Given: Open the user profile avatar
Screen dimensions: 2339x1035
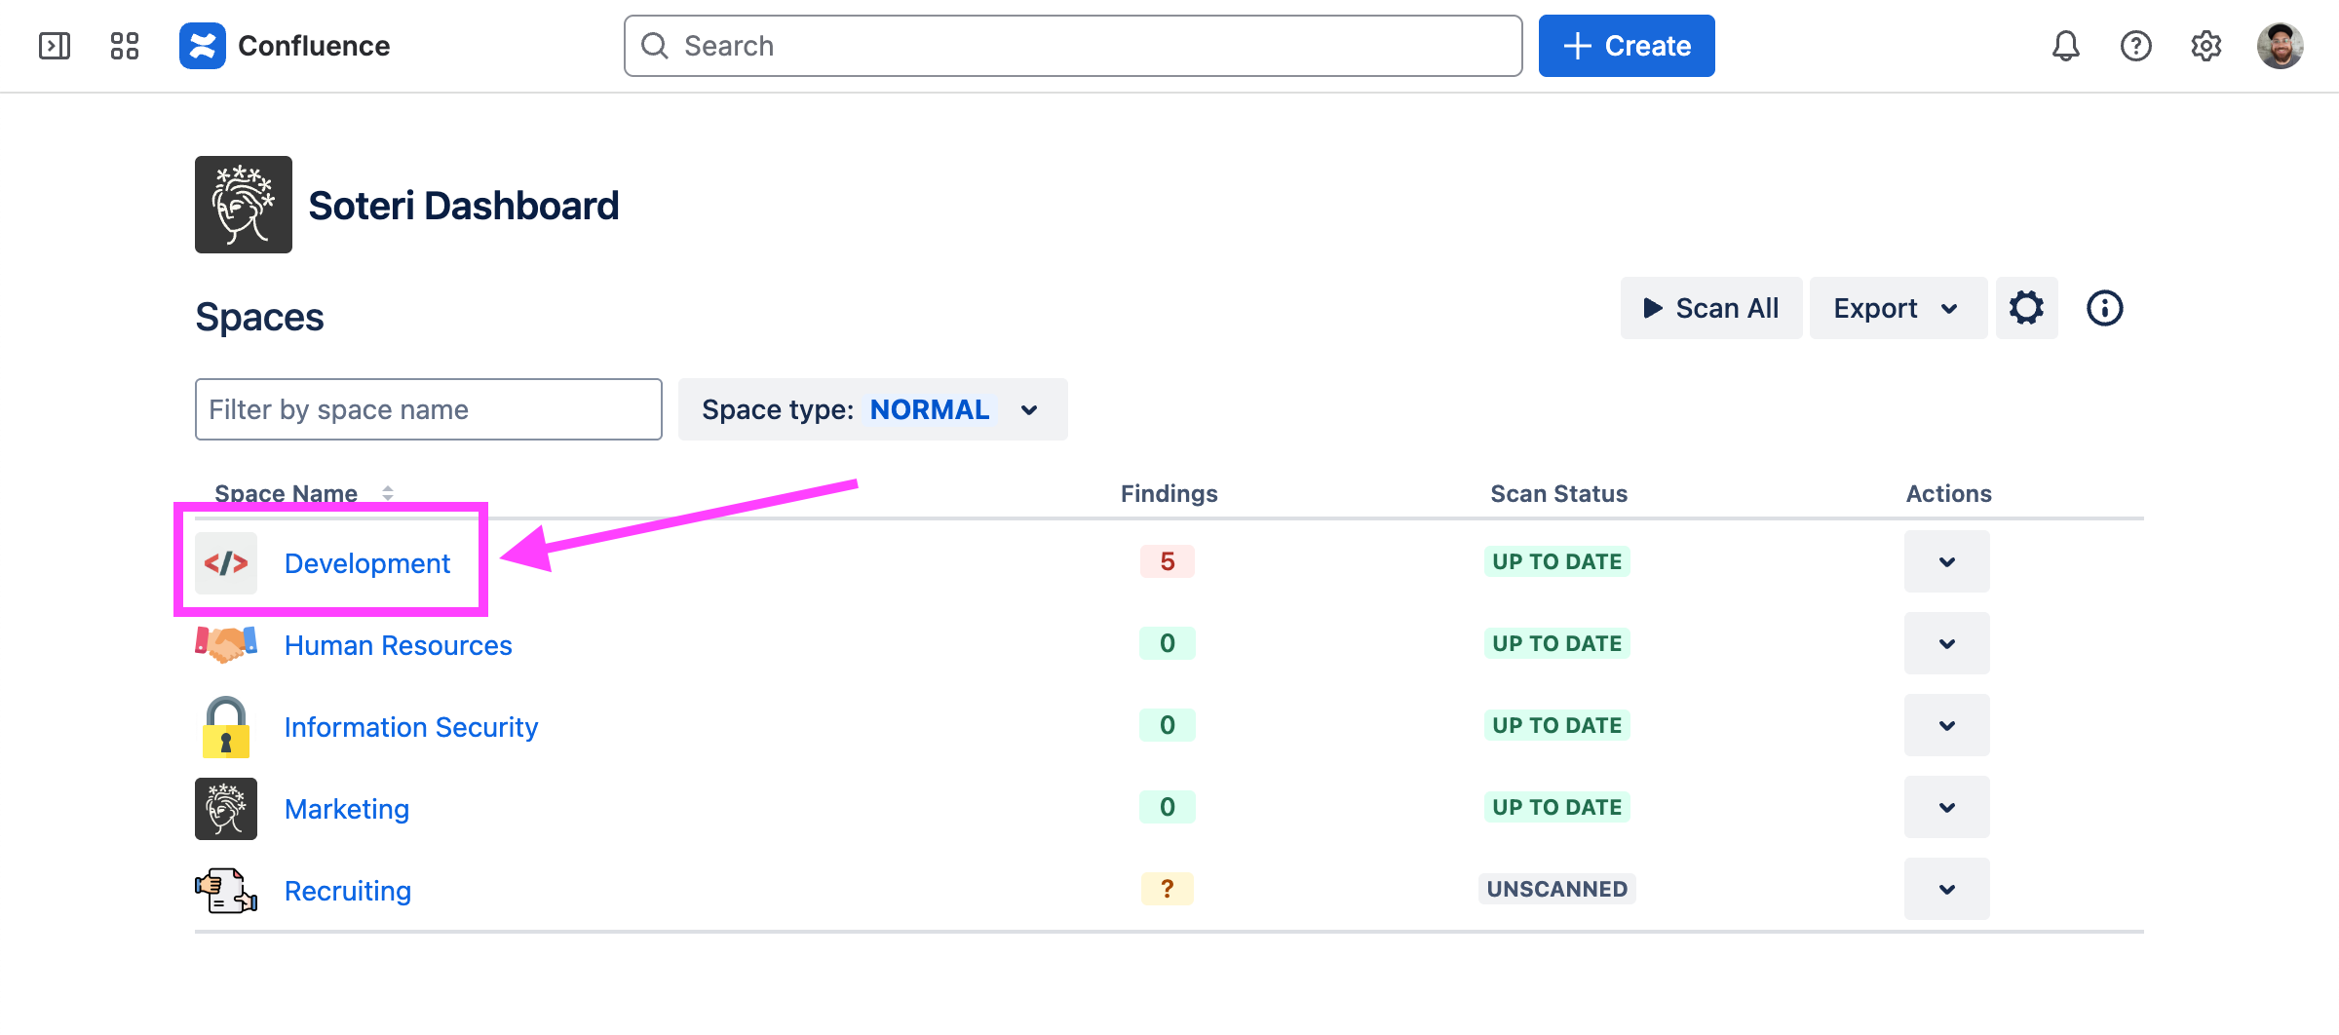Looking at the screenshot, I should tap(2280, 46).
